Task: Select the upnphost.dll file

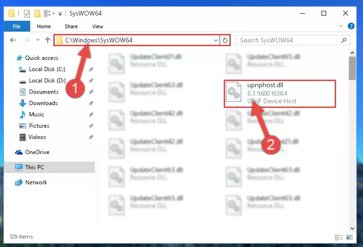Action: (279, 94)
